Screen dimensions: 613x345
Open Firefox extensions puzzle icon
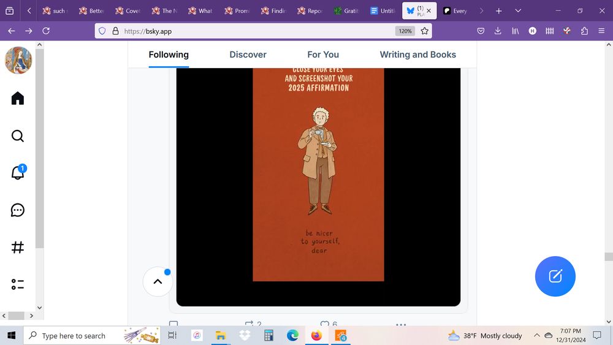[584, 31]
